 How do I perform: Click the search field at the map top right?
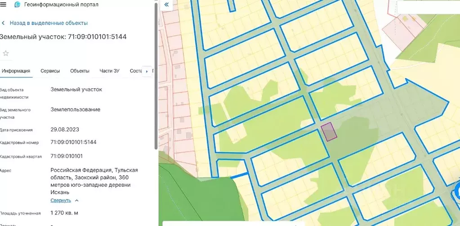coord(429,7)
